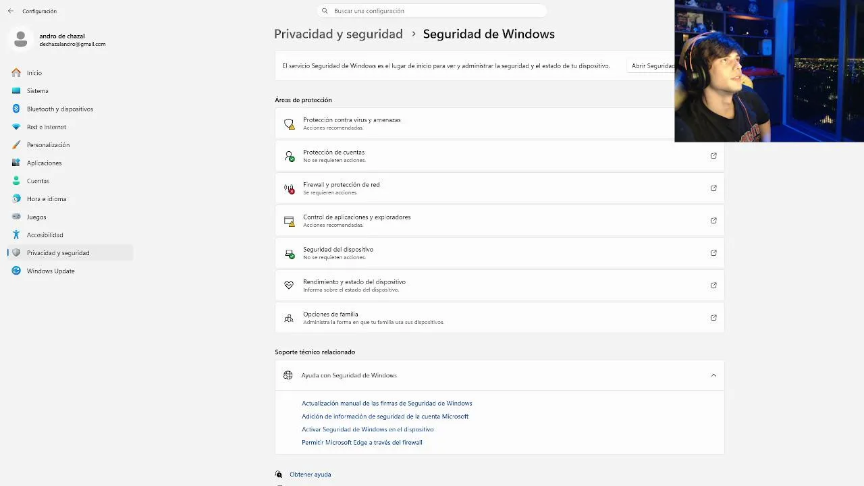Open link Permitir Microsoft Edge a través del firewall
The height and width of the screenshot is (486, 864).
click(362, 442)
